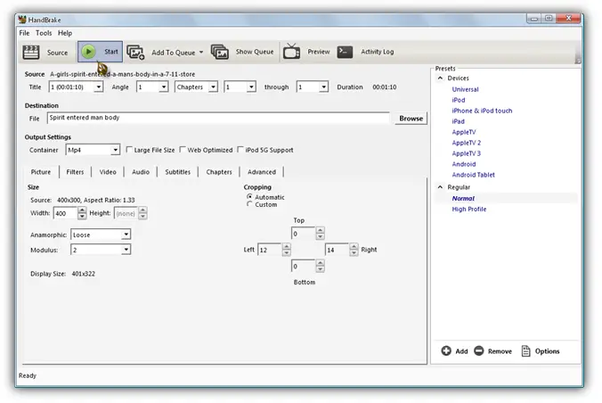This screenshot has height=403, width=602.
Task: Increase the Bottom crop stepper
Action: tap(321, 263)
